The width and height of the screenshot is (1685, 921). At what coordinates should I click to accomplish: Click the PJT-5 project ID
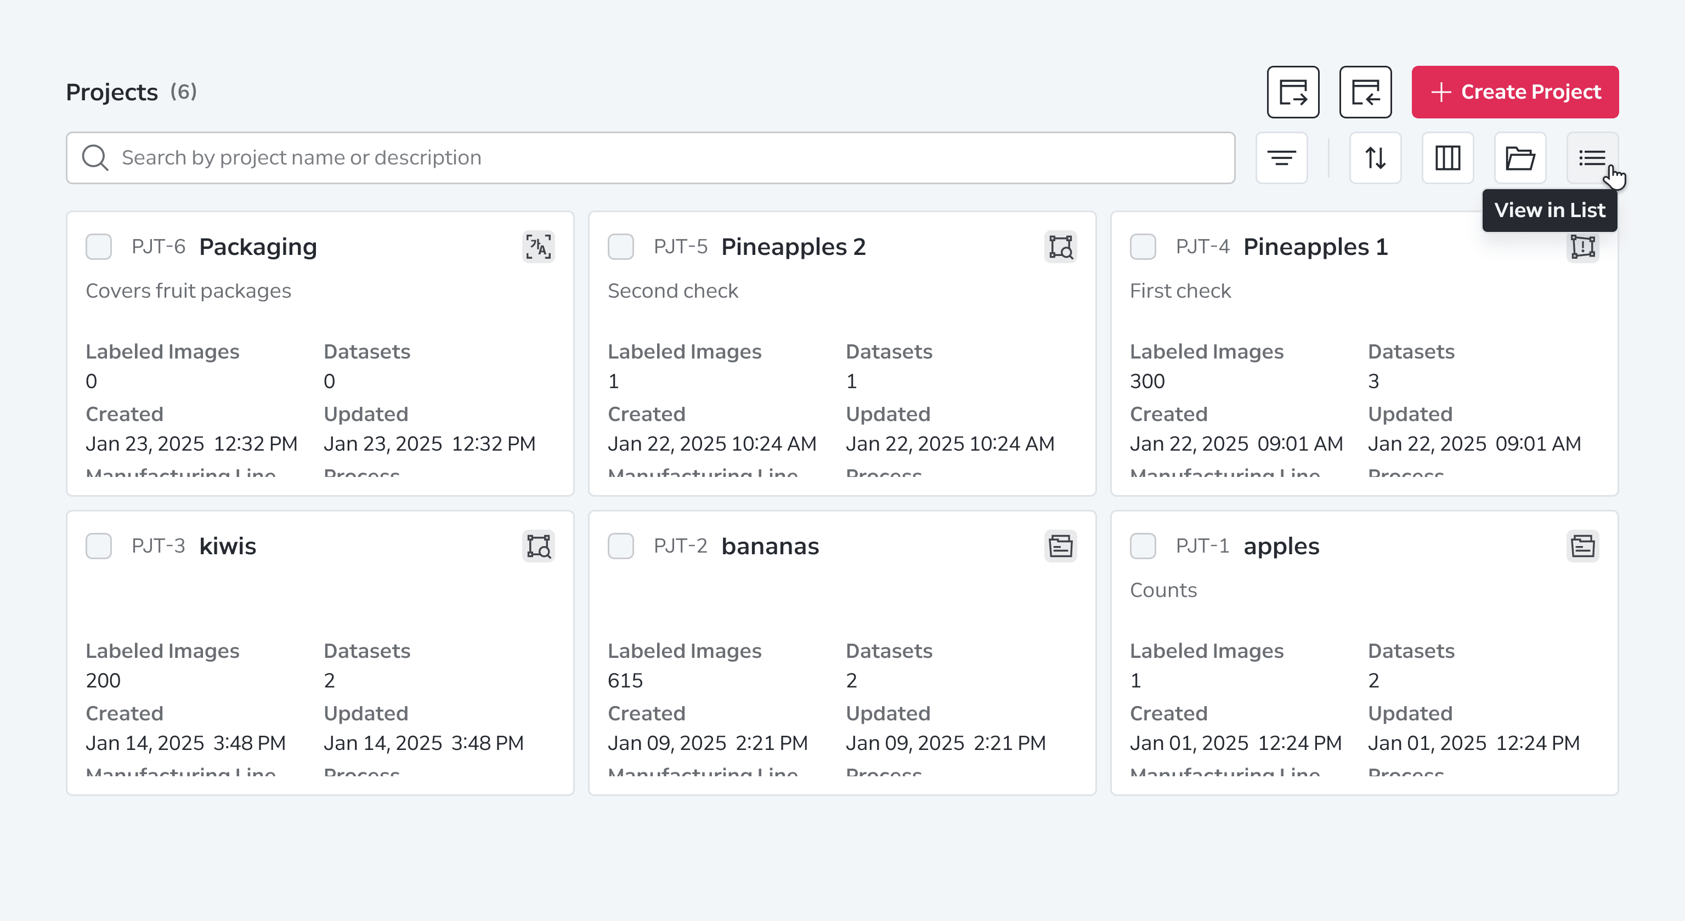680,247
